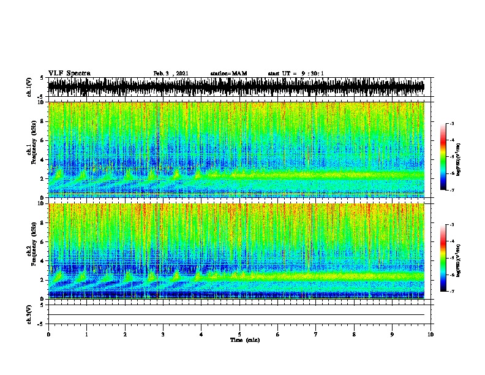Click the ch.1(V) waveform axis label
The height and width of the screenshot is (375, 485).
[29, 87]
